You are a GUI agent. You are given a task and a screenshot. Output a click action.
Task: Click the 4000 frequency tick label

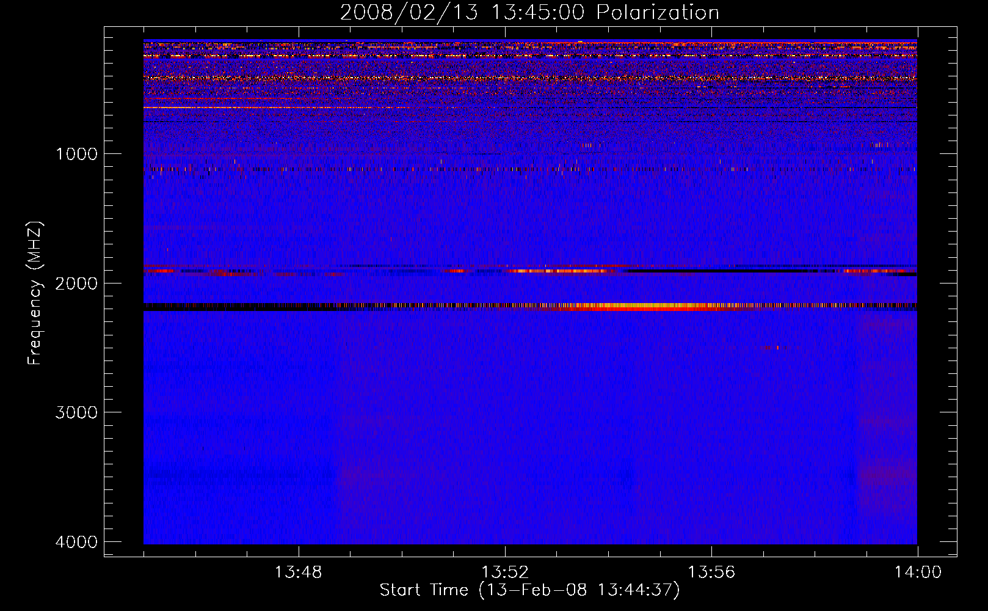pyautogui.click(x=76, y=542)
